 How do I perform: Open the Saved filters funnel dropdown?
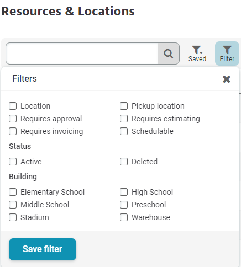point(197,54)
